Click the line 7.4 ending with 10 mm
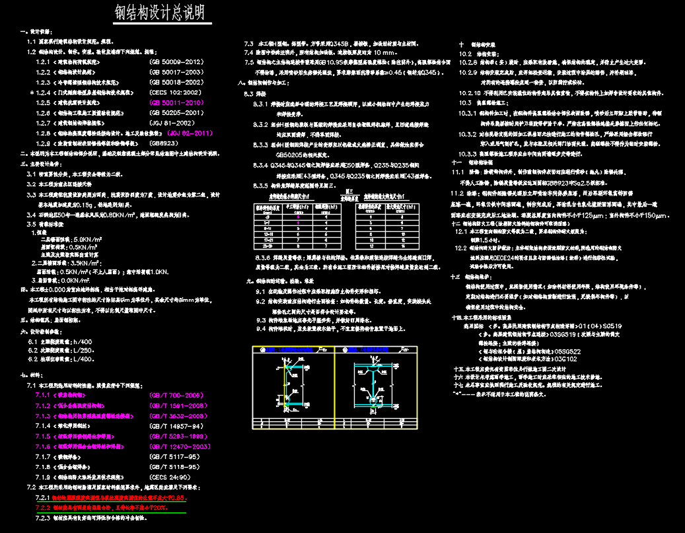The width and height of the screenshot is (685, 533). pos(320,53)
